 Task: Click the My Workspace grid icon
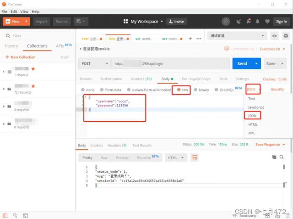tap(125, 22)
